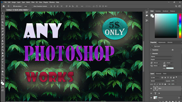Select the Ellipse shape tool
Viewport: 182px width, 102px height.
(x=3, y=68)
